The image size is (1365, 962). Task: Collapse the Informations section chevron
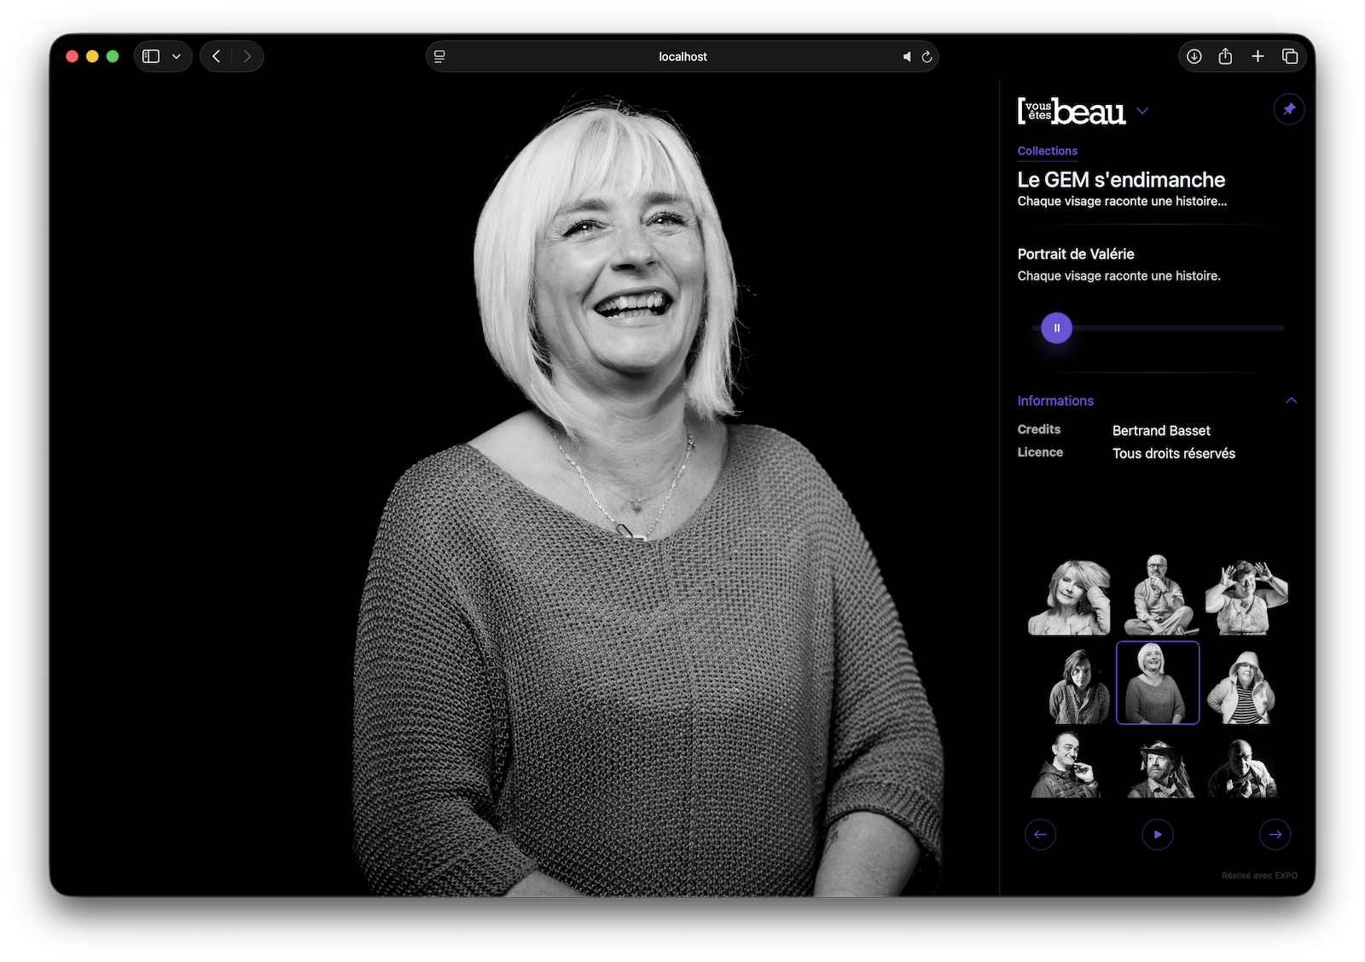(1291, 401)
